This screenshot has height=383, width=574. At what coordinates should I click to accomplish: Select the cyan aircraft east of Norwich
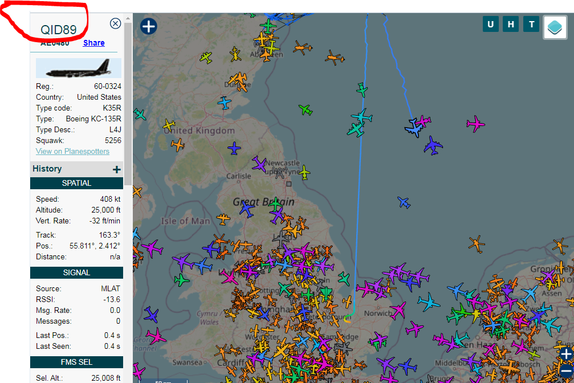pyautogui.click(x=428, y=302)
